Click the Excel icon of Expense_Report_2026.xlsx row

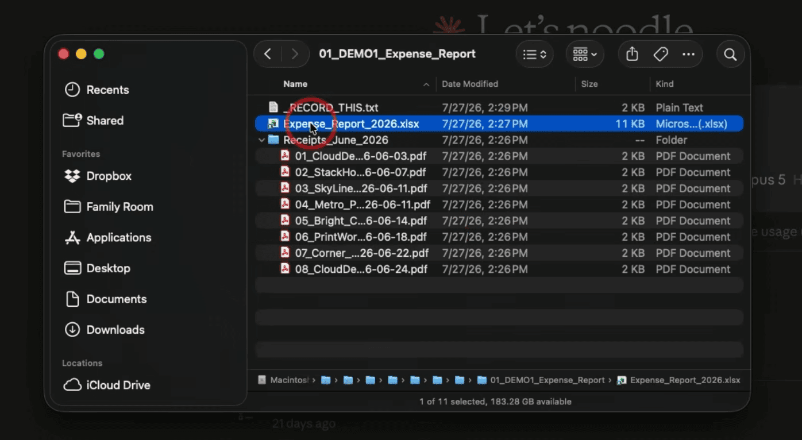click(273, 123)
